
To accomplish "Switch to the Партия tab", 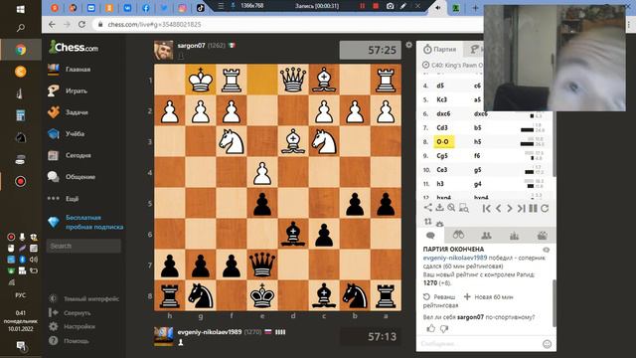I will click(x=439, y=49).
